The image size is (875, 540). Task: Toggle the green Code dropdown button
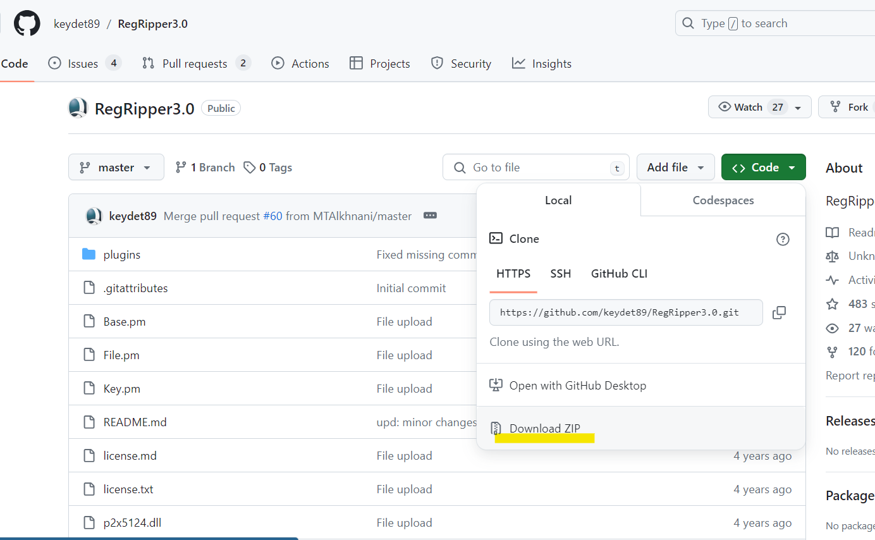pos(764,167)
